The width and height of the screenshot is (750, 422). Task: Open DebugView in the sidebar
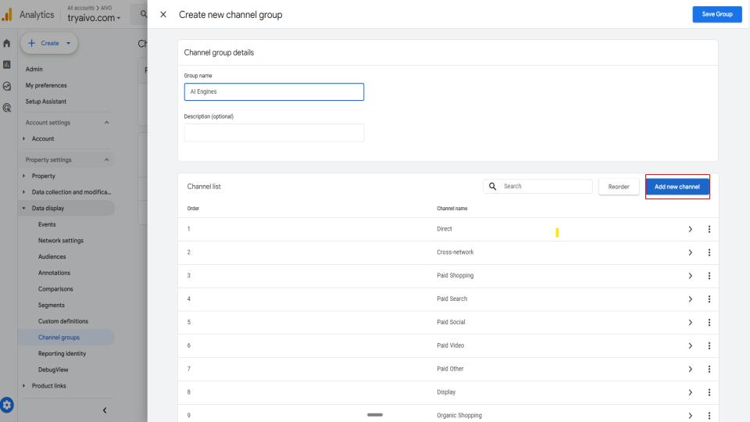(53, 370)
